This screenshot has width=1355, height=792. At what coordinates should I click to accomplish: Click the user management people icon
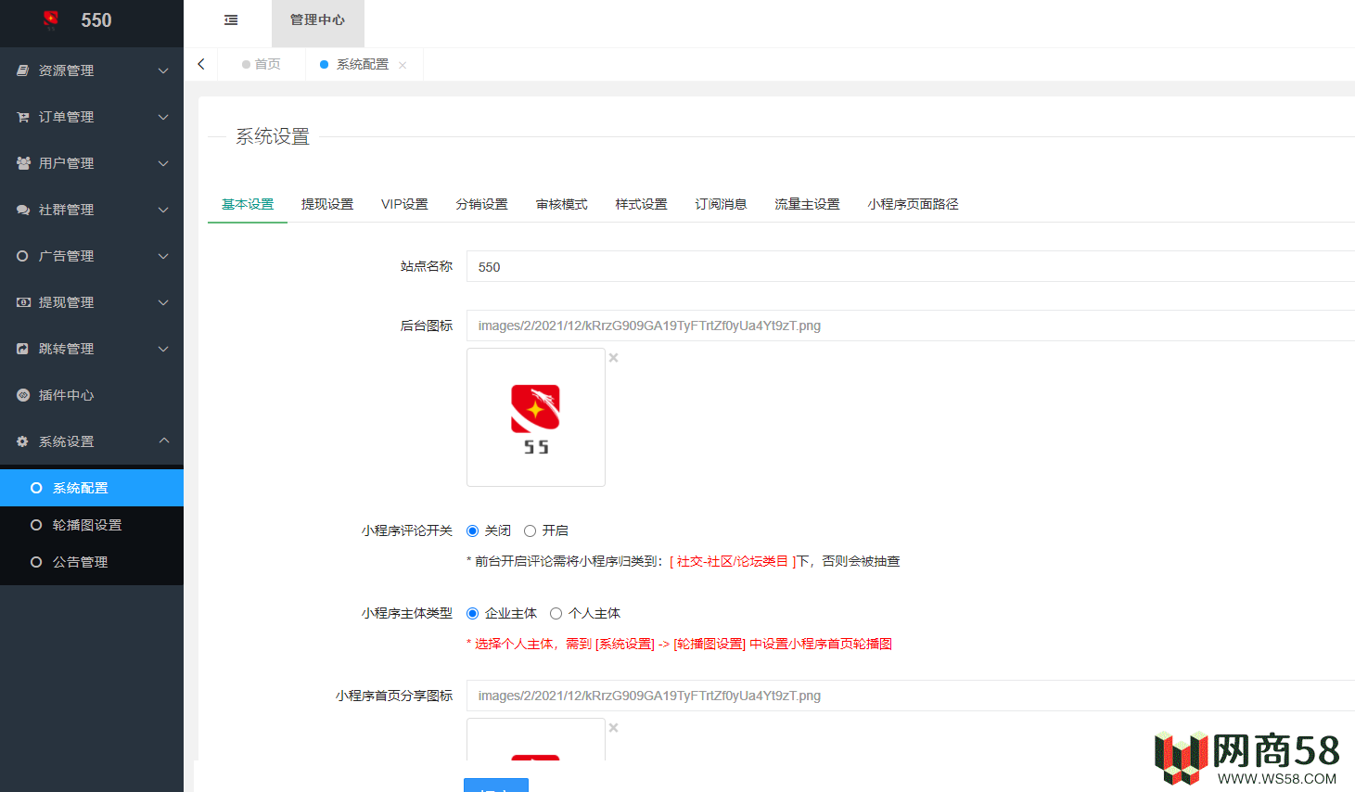pos(23,163)
